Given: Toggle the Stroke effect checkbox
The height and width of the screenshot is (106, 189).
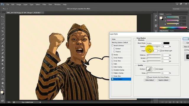Looking at the screenshot, I should (x=113, y=55).
